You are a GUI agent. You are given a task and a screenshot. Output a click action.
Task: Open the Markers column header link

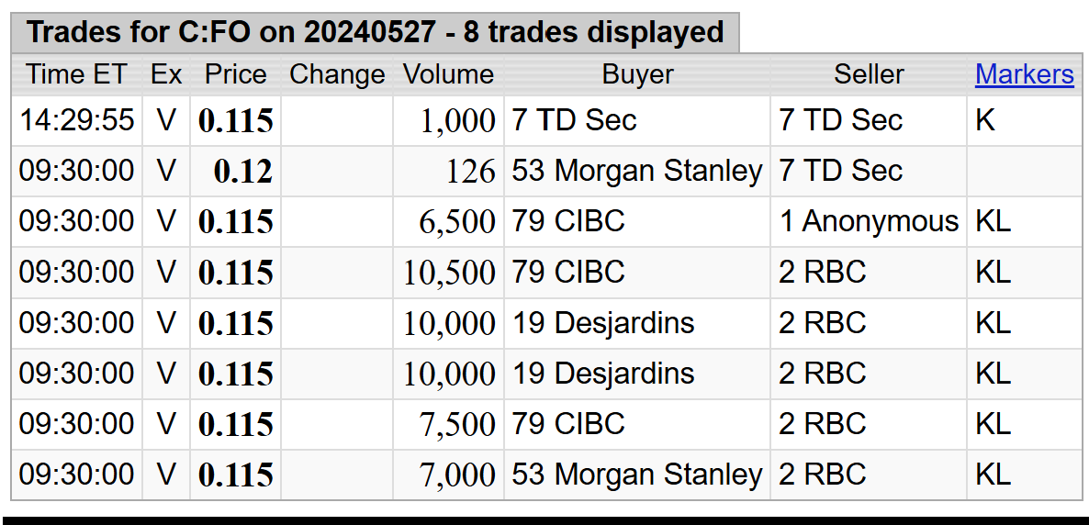point(1024,74)
